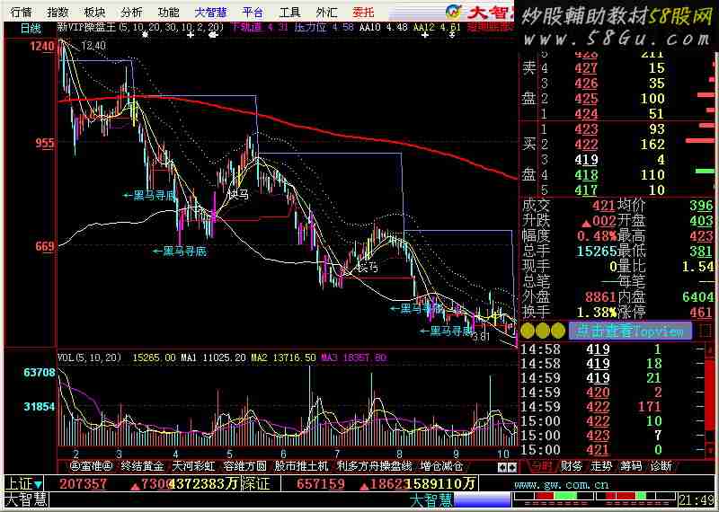Open the 工具 menu

pyautogui.click(x=289, y=12)
